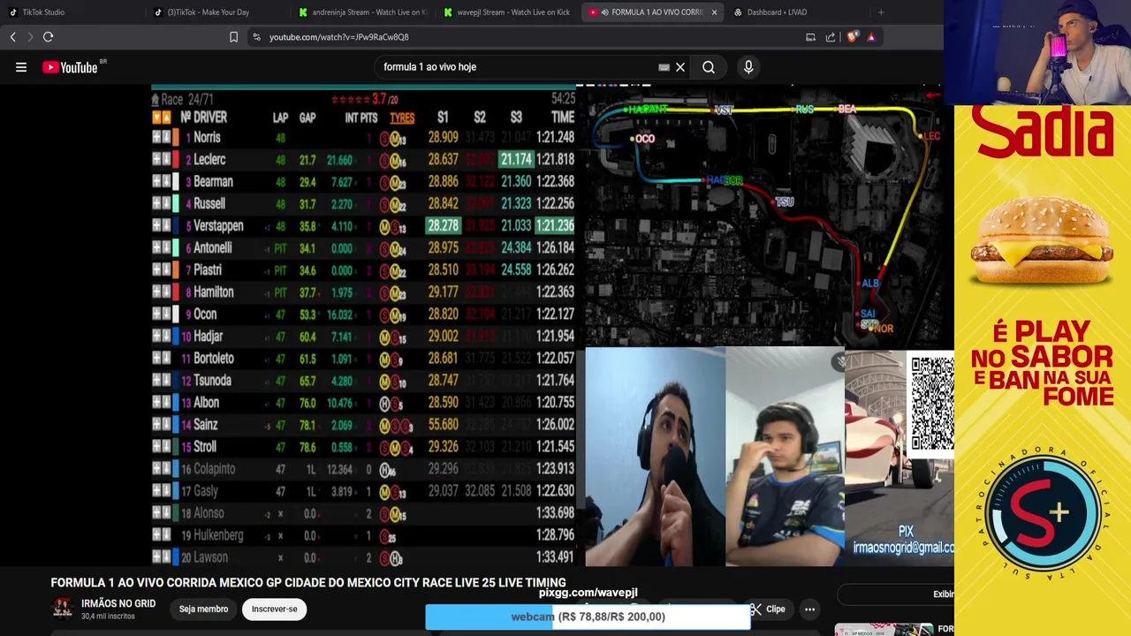Switch to andreninja Stream Kick tab

pyautogui.click(x=362, y=12)
